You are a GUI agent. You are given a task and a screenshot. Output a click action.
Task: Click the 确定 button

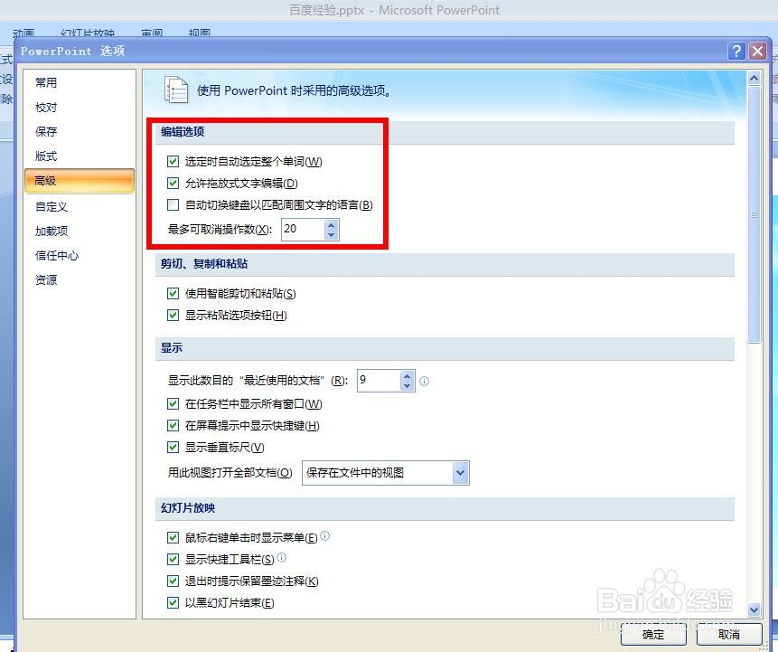coord(653,634)
